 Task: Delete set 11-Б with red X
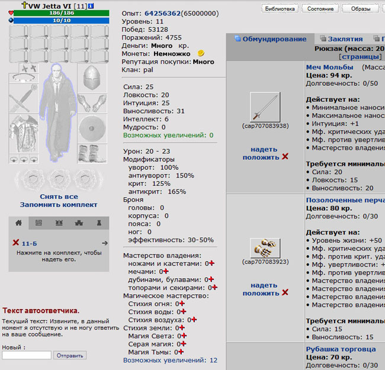click(x=16, y=243)
